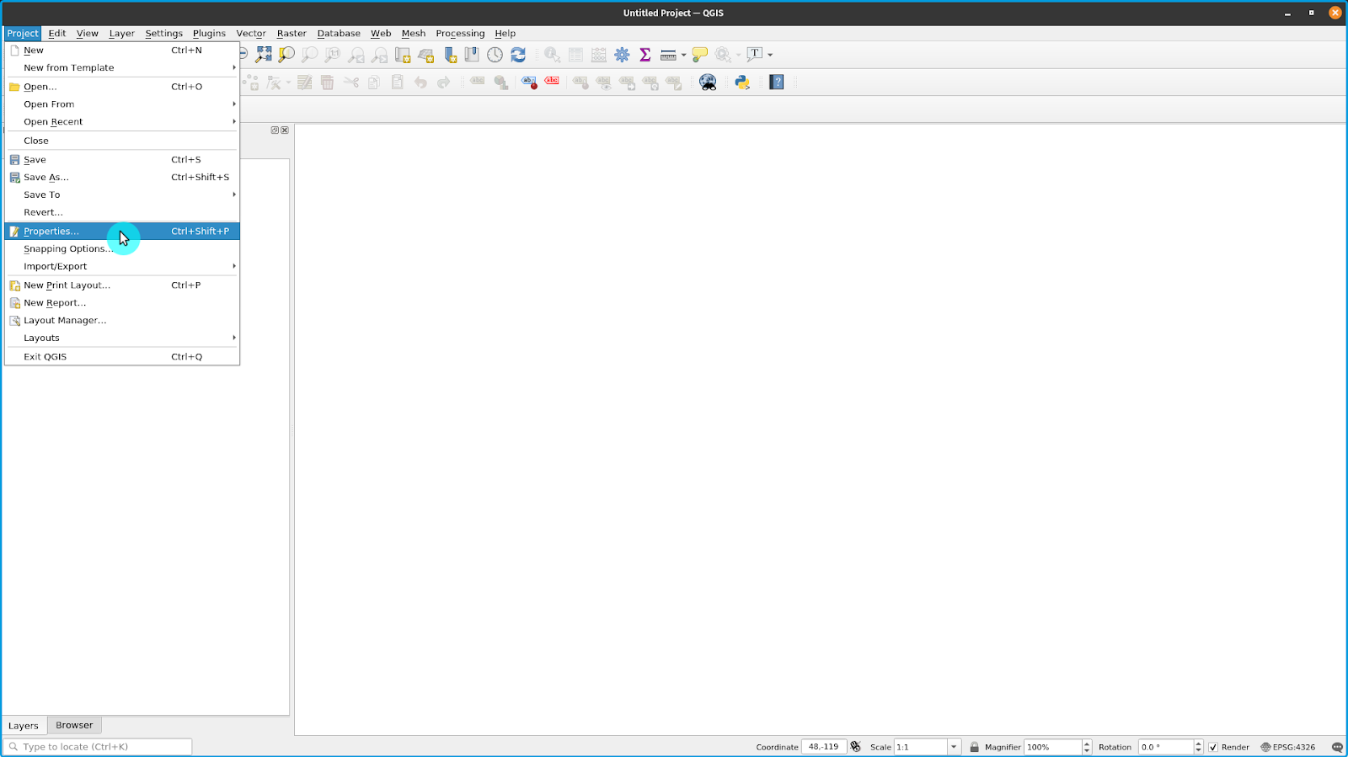Select Save As... menu entry
Screen dimensions: 1348x757
click(122, 178)
